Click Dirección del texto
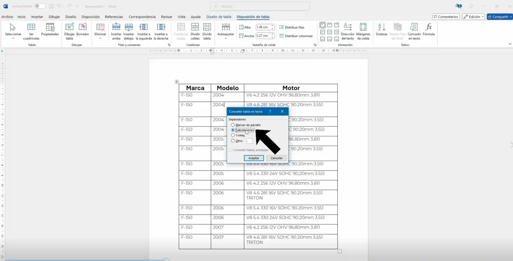This screenshot has width=513, height=261. click(x=347, y=32)
